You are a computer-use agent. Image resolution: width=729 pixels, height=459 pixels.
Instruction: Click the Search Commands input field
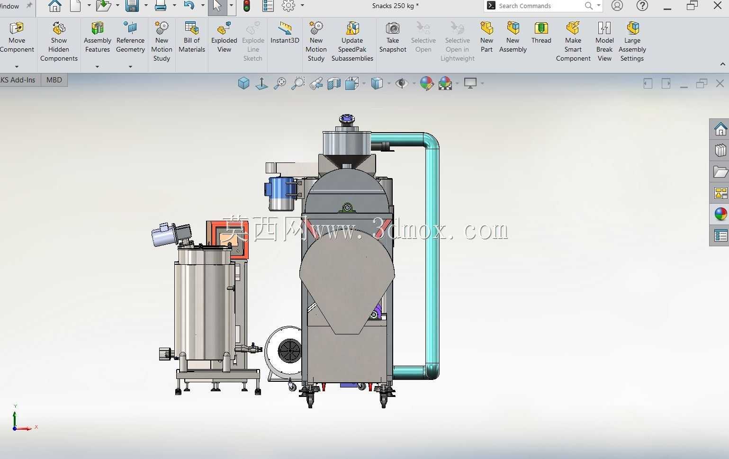coord(540,6)
